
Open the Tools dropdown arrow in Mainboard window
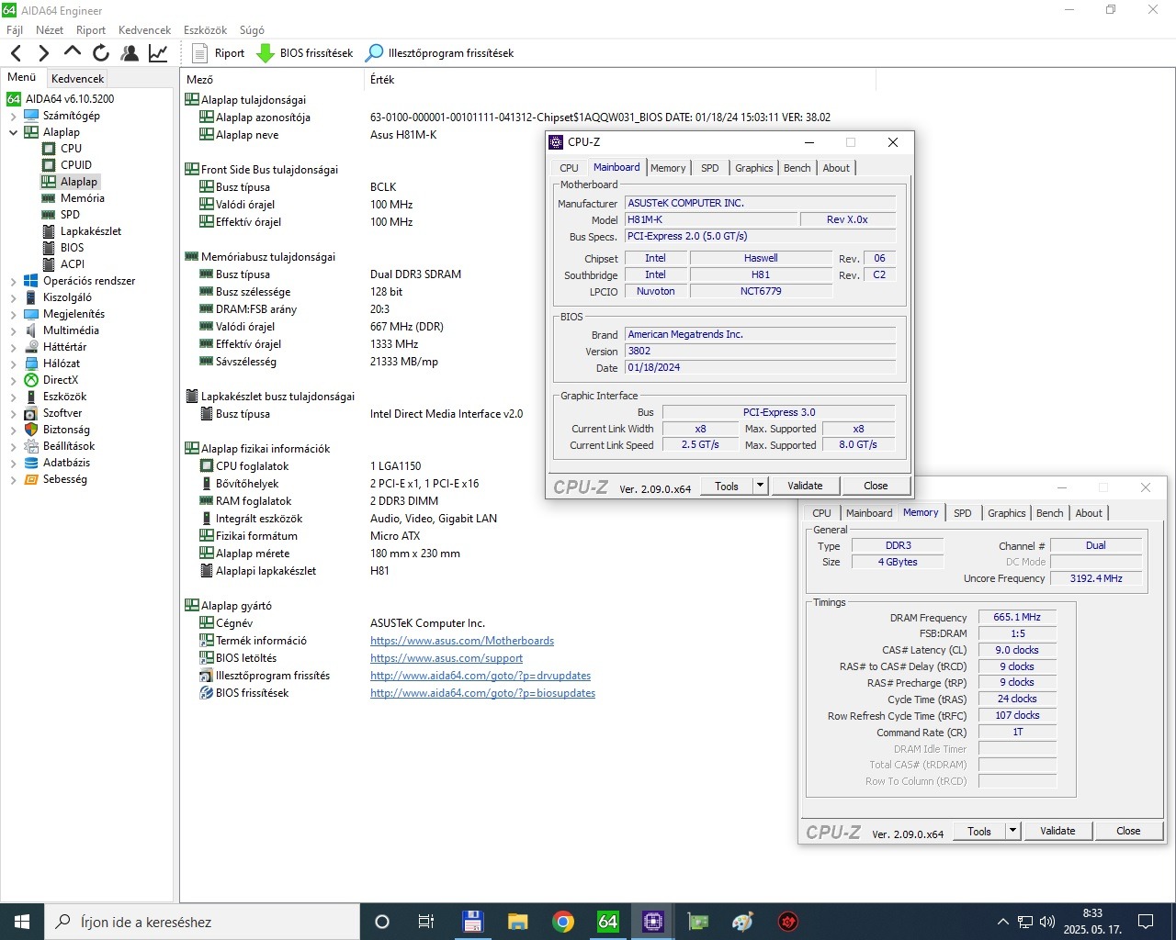760,486
